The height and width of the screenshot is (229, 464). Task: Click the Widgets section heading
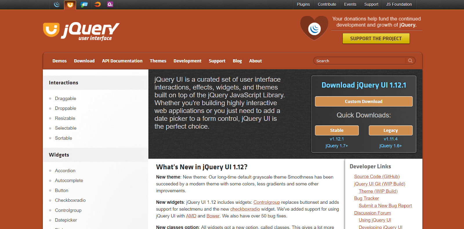(x=59, y=155)
